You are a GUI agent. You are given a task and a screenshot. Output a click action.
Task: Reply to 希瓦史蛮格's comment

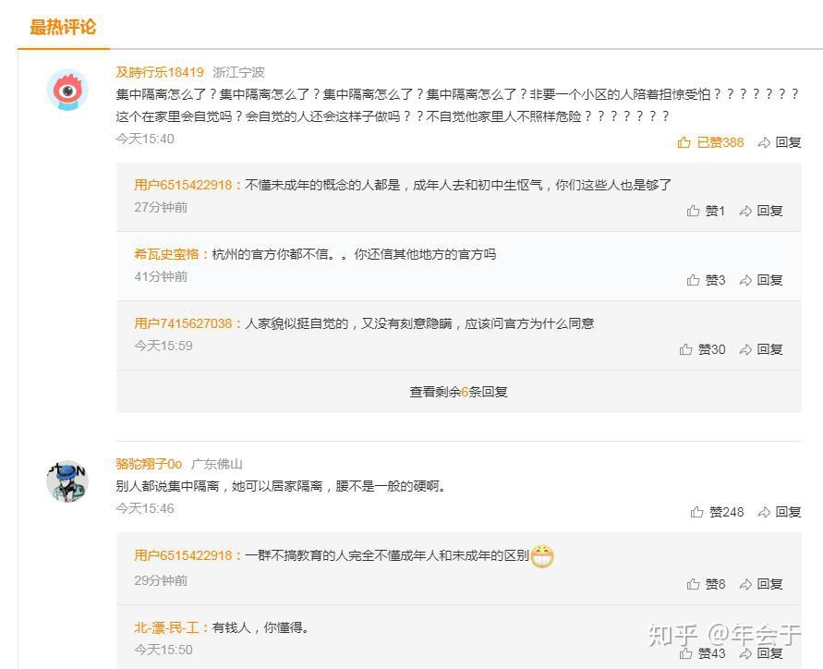[x=761, y=280]
